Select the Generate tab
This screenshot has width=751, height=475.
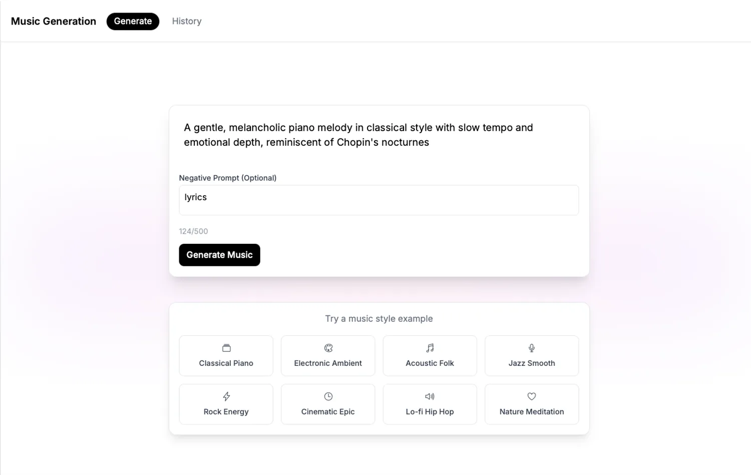133,21
